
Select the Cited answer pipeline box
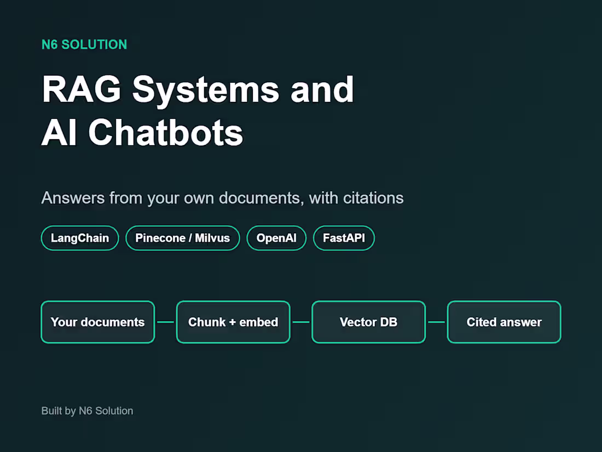[504, 322]
